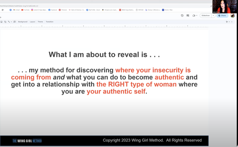Open the Instagram bookmark
This screenshot has height=147, width=238.
(x=39, y=10)
